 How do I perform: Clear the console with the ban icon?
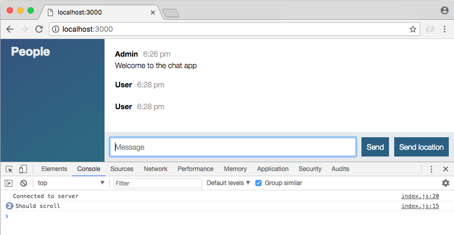pyautogui.click(x=23, y=183)
